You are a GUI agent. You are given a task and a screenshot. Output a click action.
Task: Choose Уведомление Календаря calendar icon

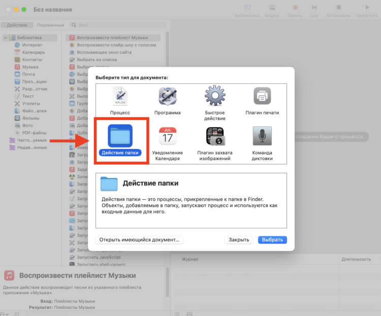[168, 136]
